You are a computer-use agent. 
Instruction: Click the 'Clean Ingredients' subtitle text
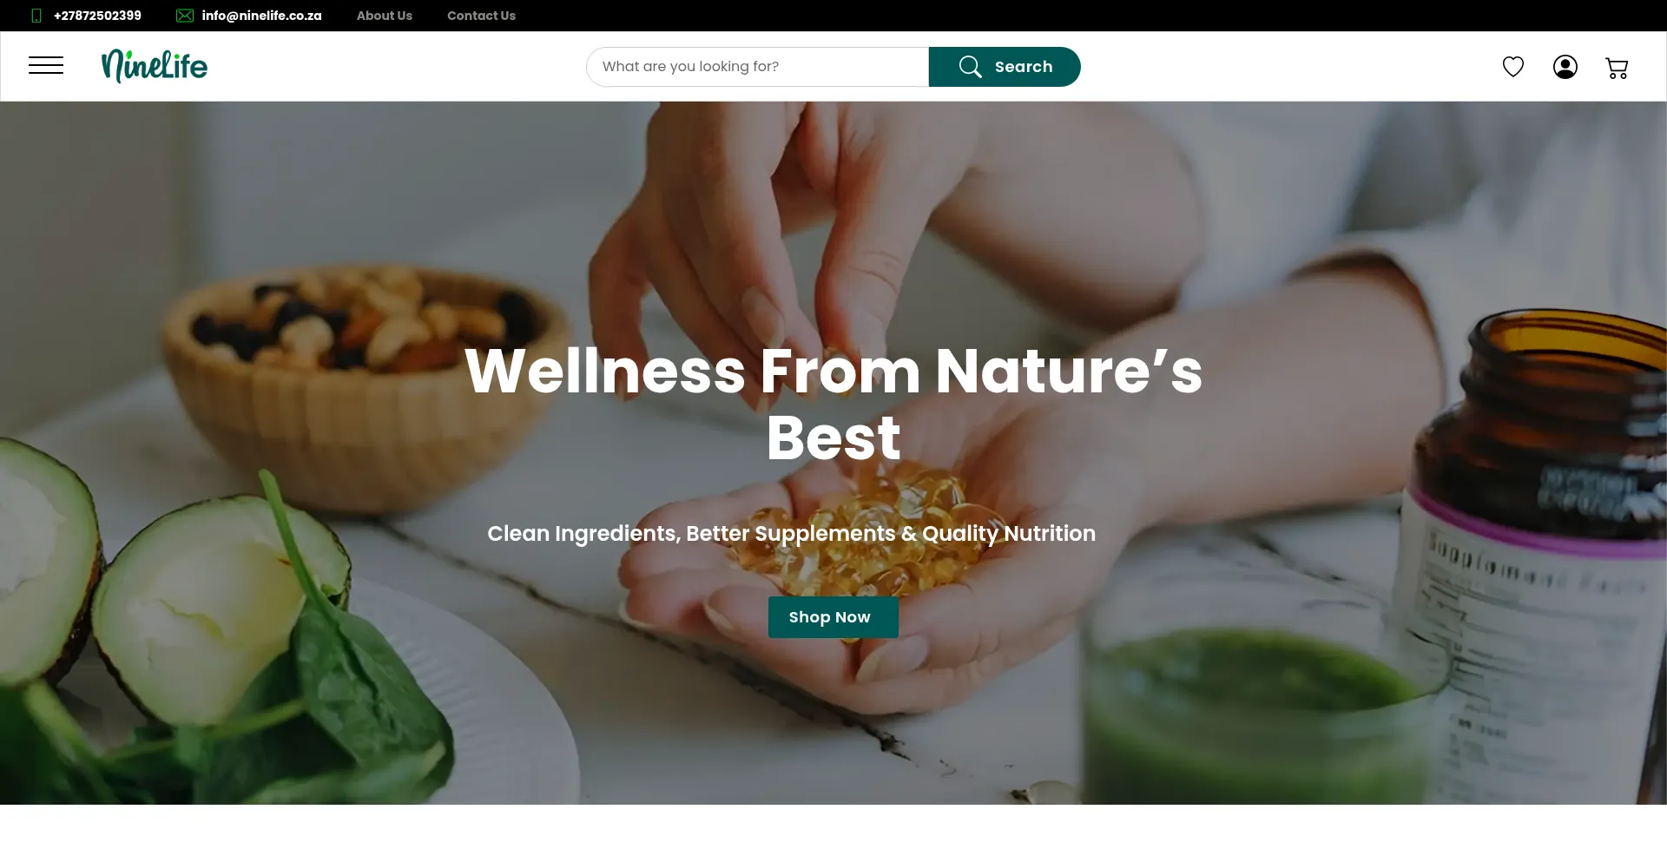(x=791, y=533)
